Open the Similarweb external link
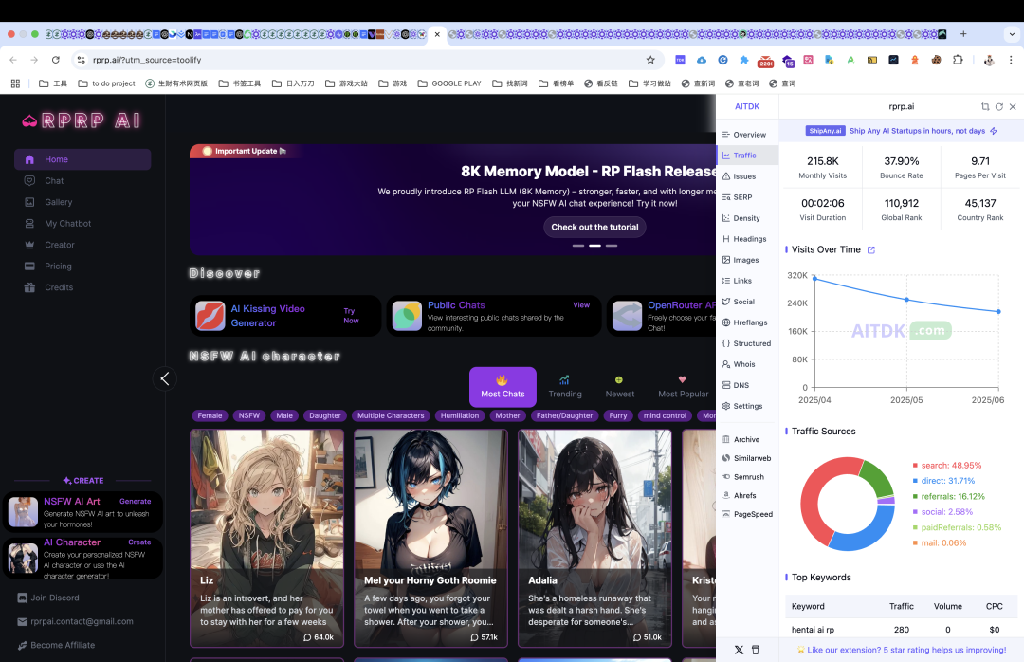The image size is (1024, 662). (748, 459)
